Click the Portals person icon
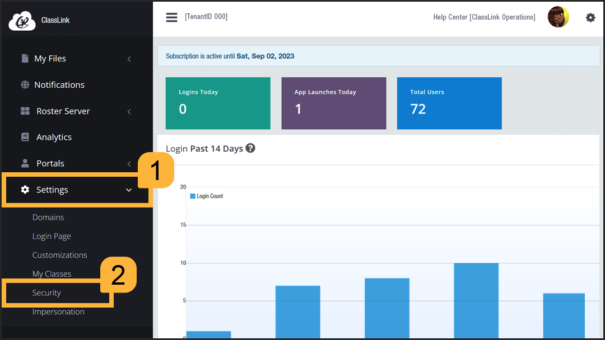Image resolution: width=605 pixels, height=340 pixels. click(25, 163)
